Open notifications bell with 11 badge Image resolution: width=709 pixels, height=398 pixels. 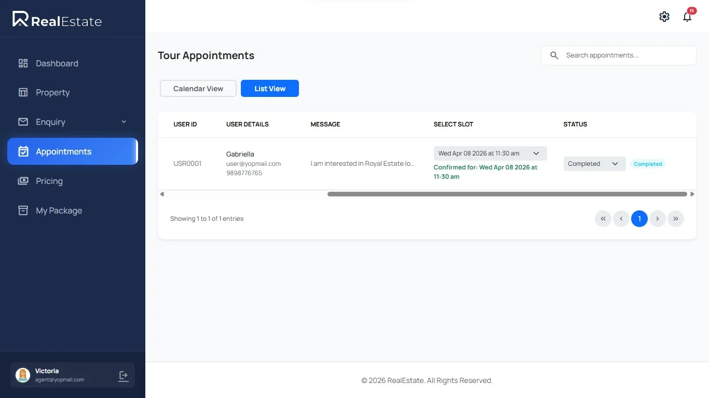pyautogui.click(x=687, y=17)
